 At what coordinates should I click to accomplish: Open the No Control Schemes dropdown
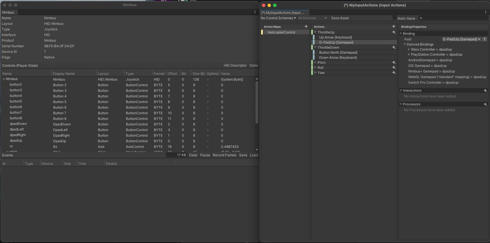(278, 18)
